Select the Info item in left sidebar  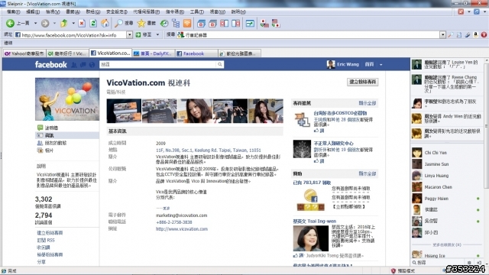click(67, 135)
